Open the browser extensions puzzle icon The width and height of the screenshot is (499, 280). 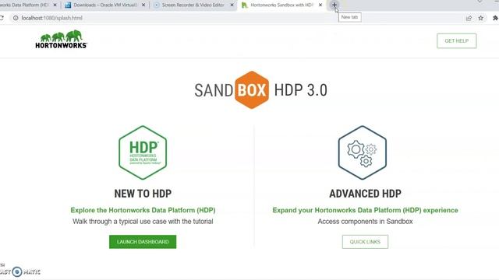click(x=495, y=18)
